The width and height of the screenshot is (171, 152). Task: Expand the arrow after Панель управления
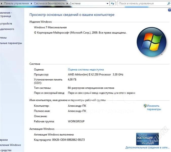pyautogui.click(x=31, y=4)
